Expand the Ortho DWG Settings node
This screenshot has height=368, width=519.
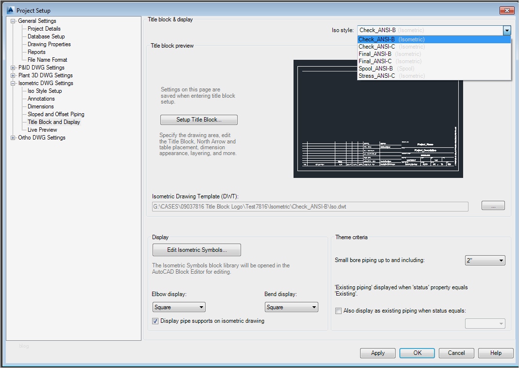pos(13,138)
